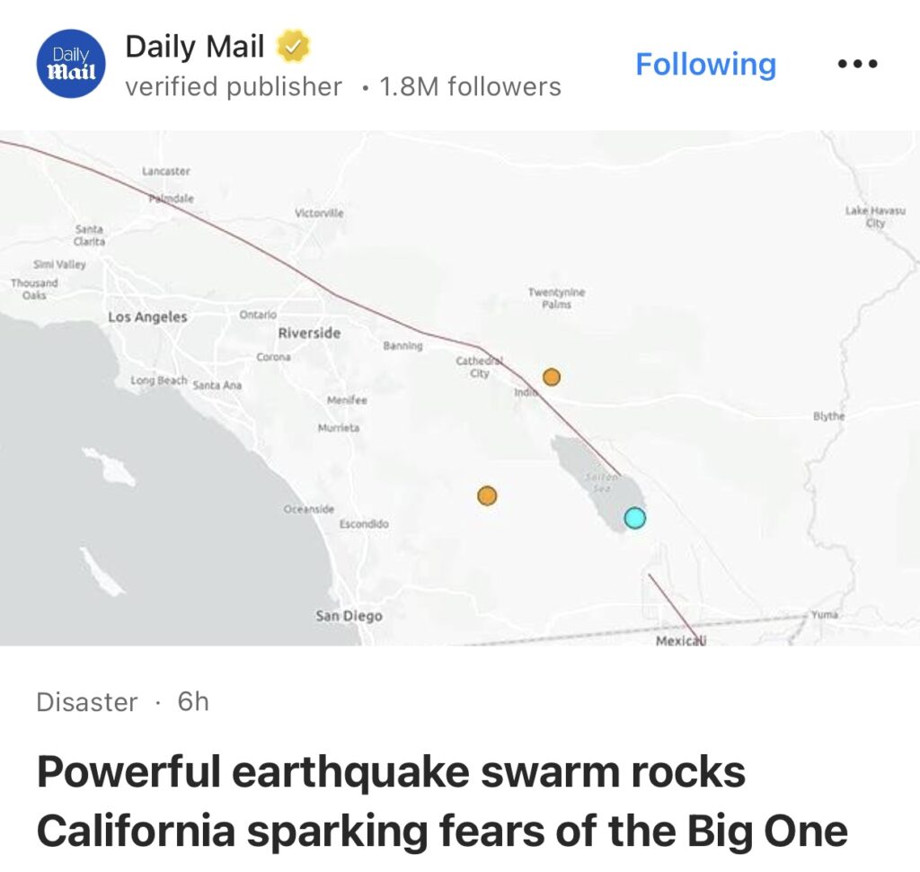Tap the 1.8M followers count

point(470,87)
